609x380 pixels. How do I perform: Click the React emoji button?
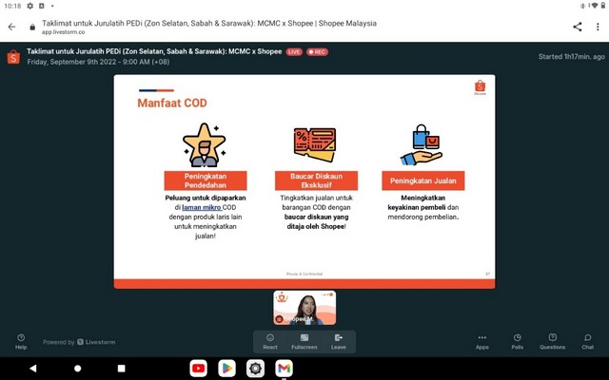click(x=270, y=341)
